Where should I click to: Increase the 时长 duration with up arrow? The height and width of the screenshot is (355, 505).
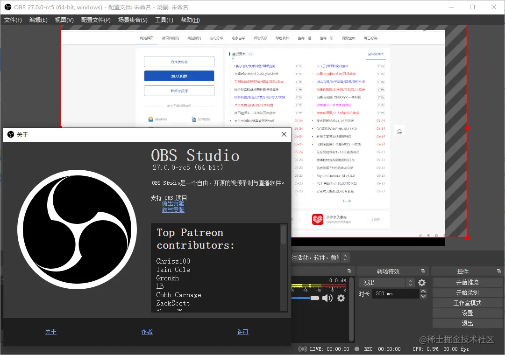pos(423,292)
